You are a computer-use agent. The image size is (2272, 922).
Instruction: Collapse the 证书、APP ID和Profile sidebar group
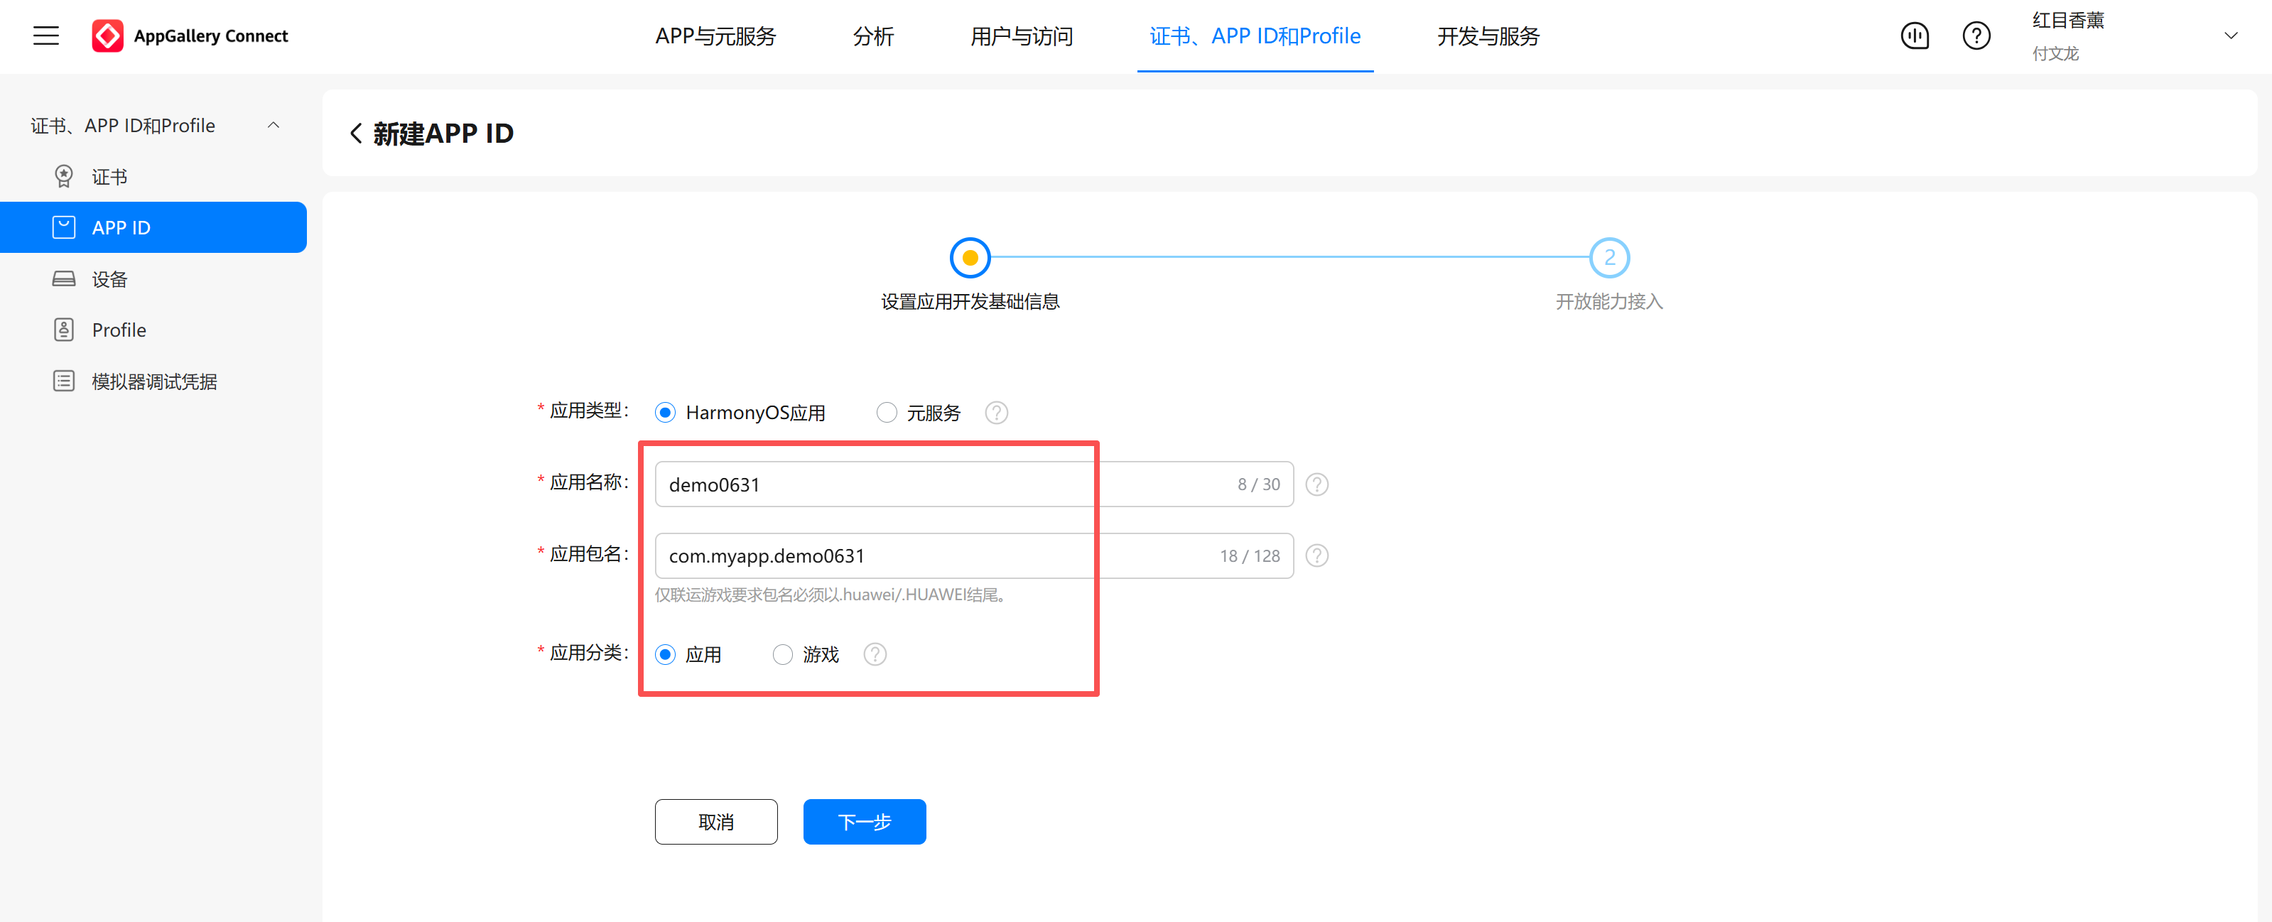click(274, 125)
